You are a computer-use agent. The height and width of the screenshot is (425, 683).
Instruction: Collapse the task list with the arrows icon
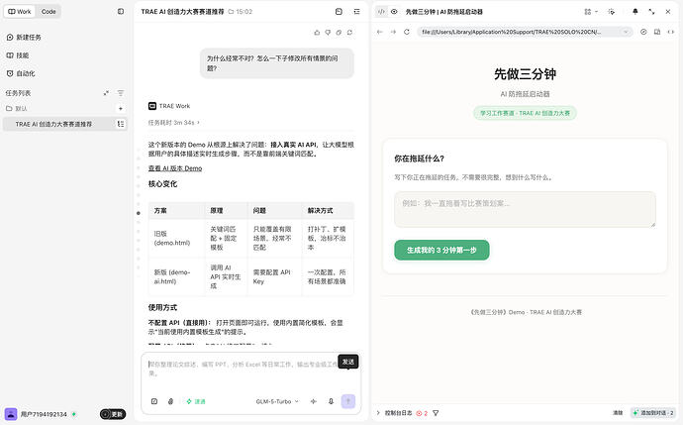(106, 93)
